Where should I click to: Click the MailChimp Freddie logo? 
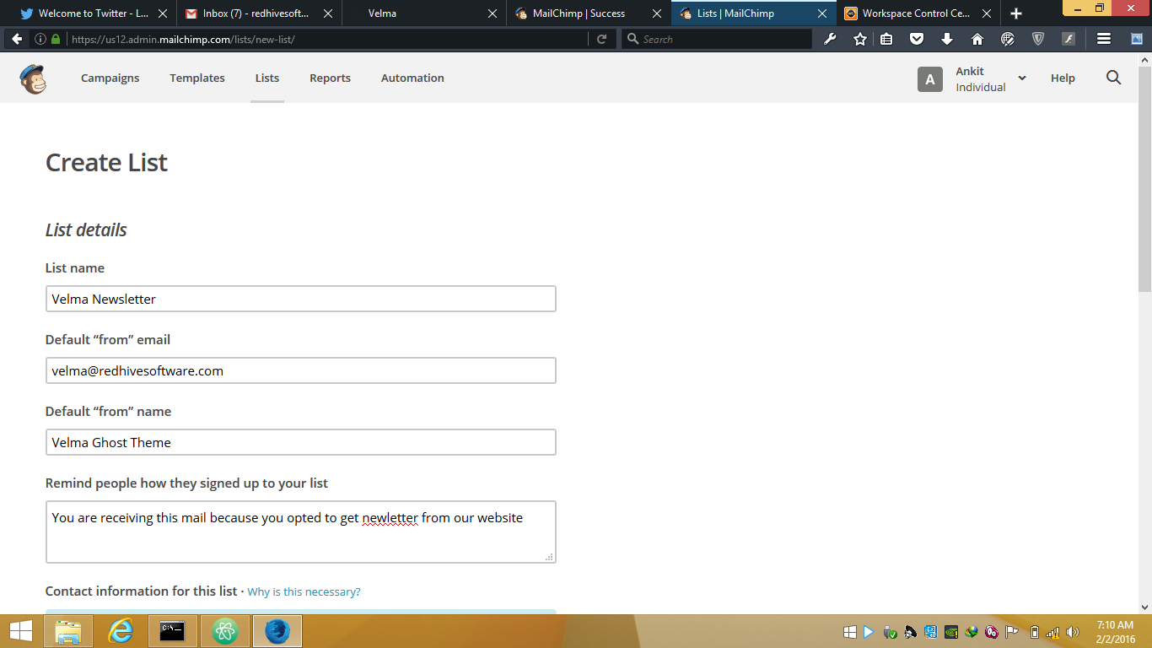pos(33,78)
